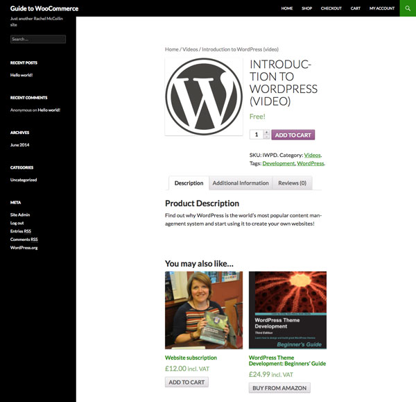Open June 2014 archive link

point(19,145)
